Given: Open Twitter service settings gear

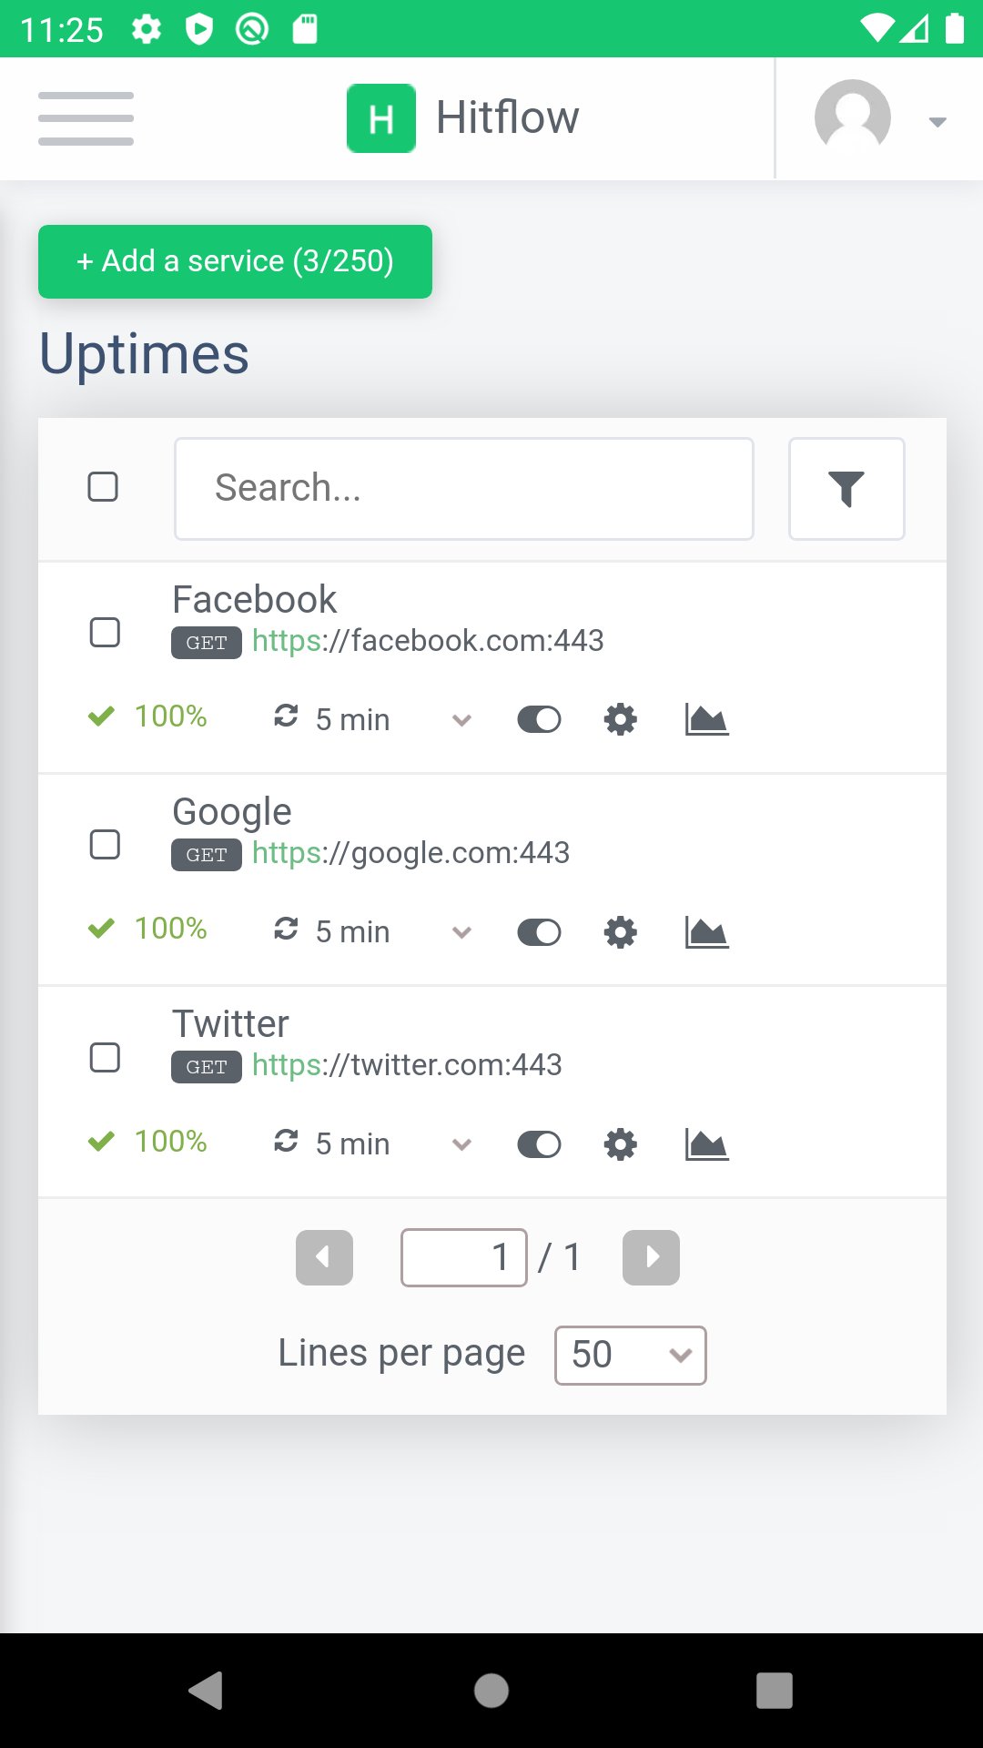Looking at the screenshot, I should [x=620, y=1144].
